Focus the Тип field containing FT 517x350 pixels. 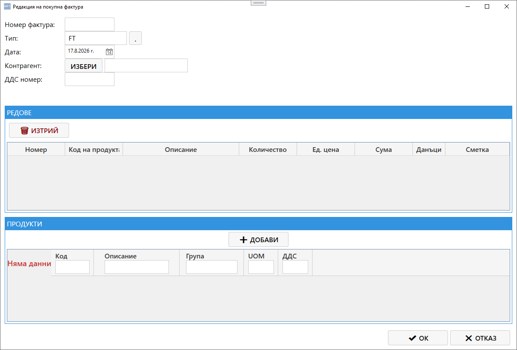(96, 38)
